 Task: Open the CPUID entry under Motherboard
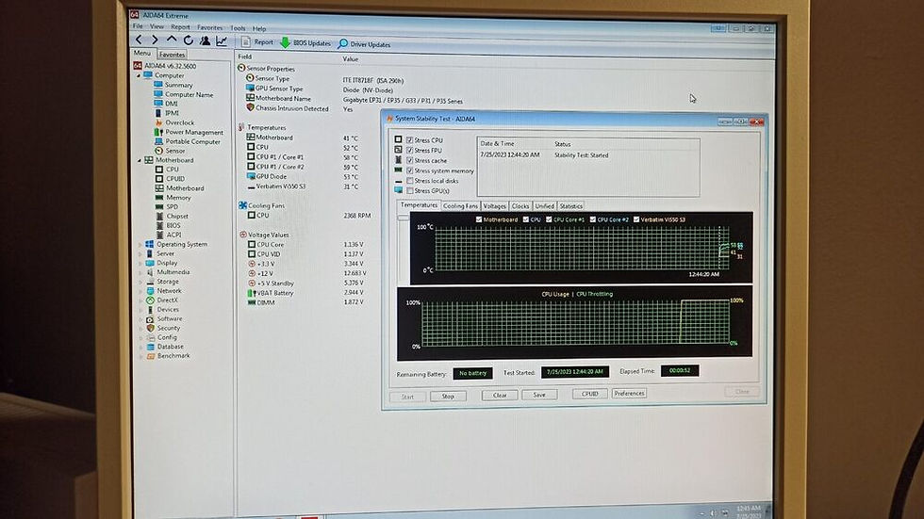175,178
